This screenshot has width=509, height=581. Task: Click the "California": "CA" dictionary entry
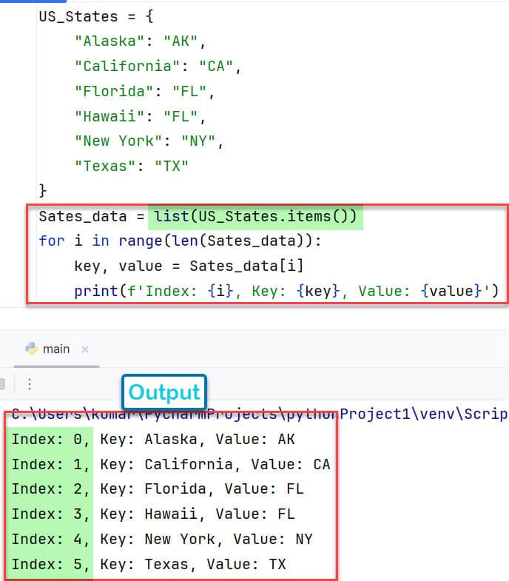pyautogui.click(x=158, y=67)
